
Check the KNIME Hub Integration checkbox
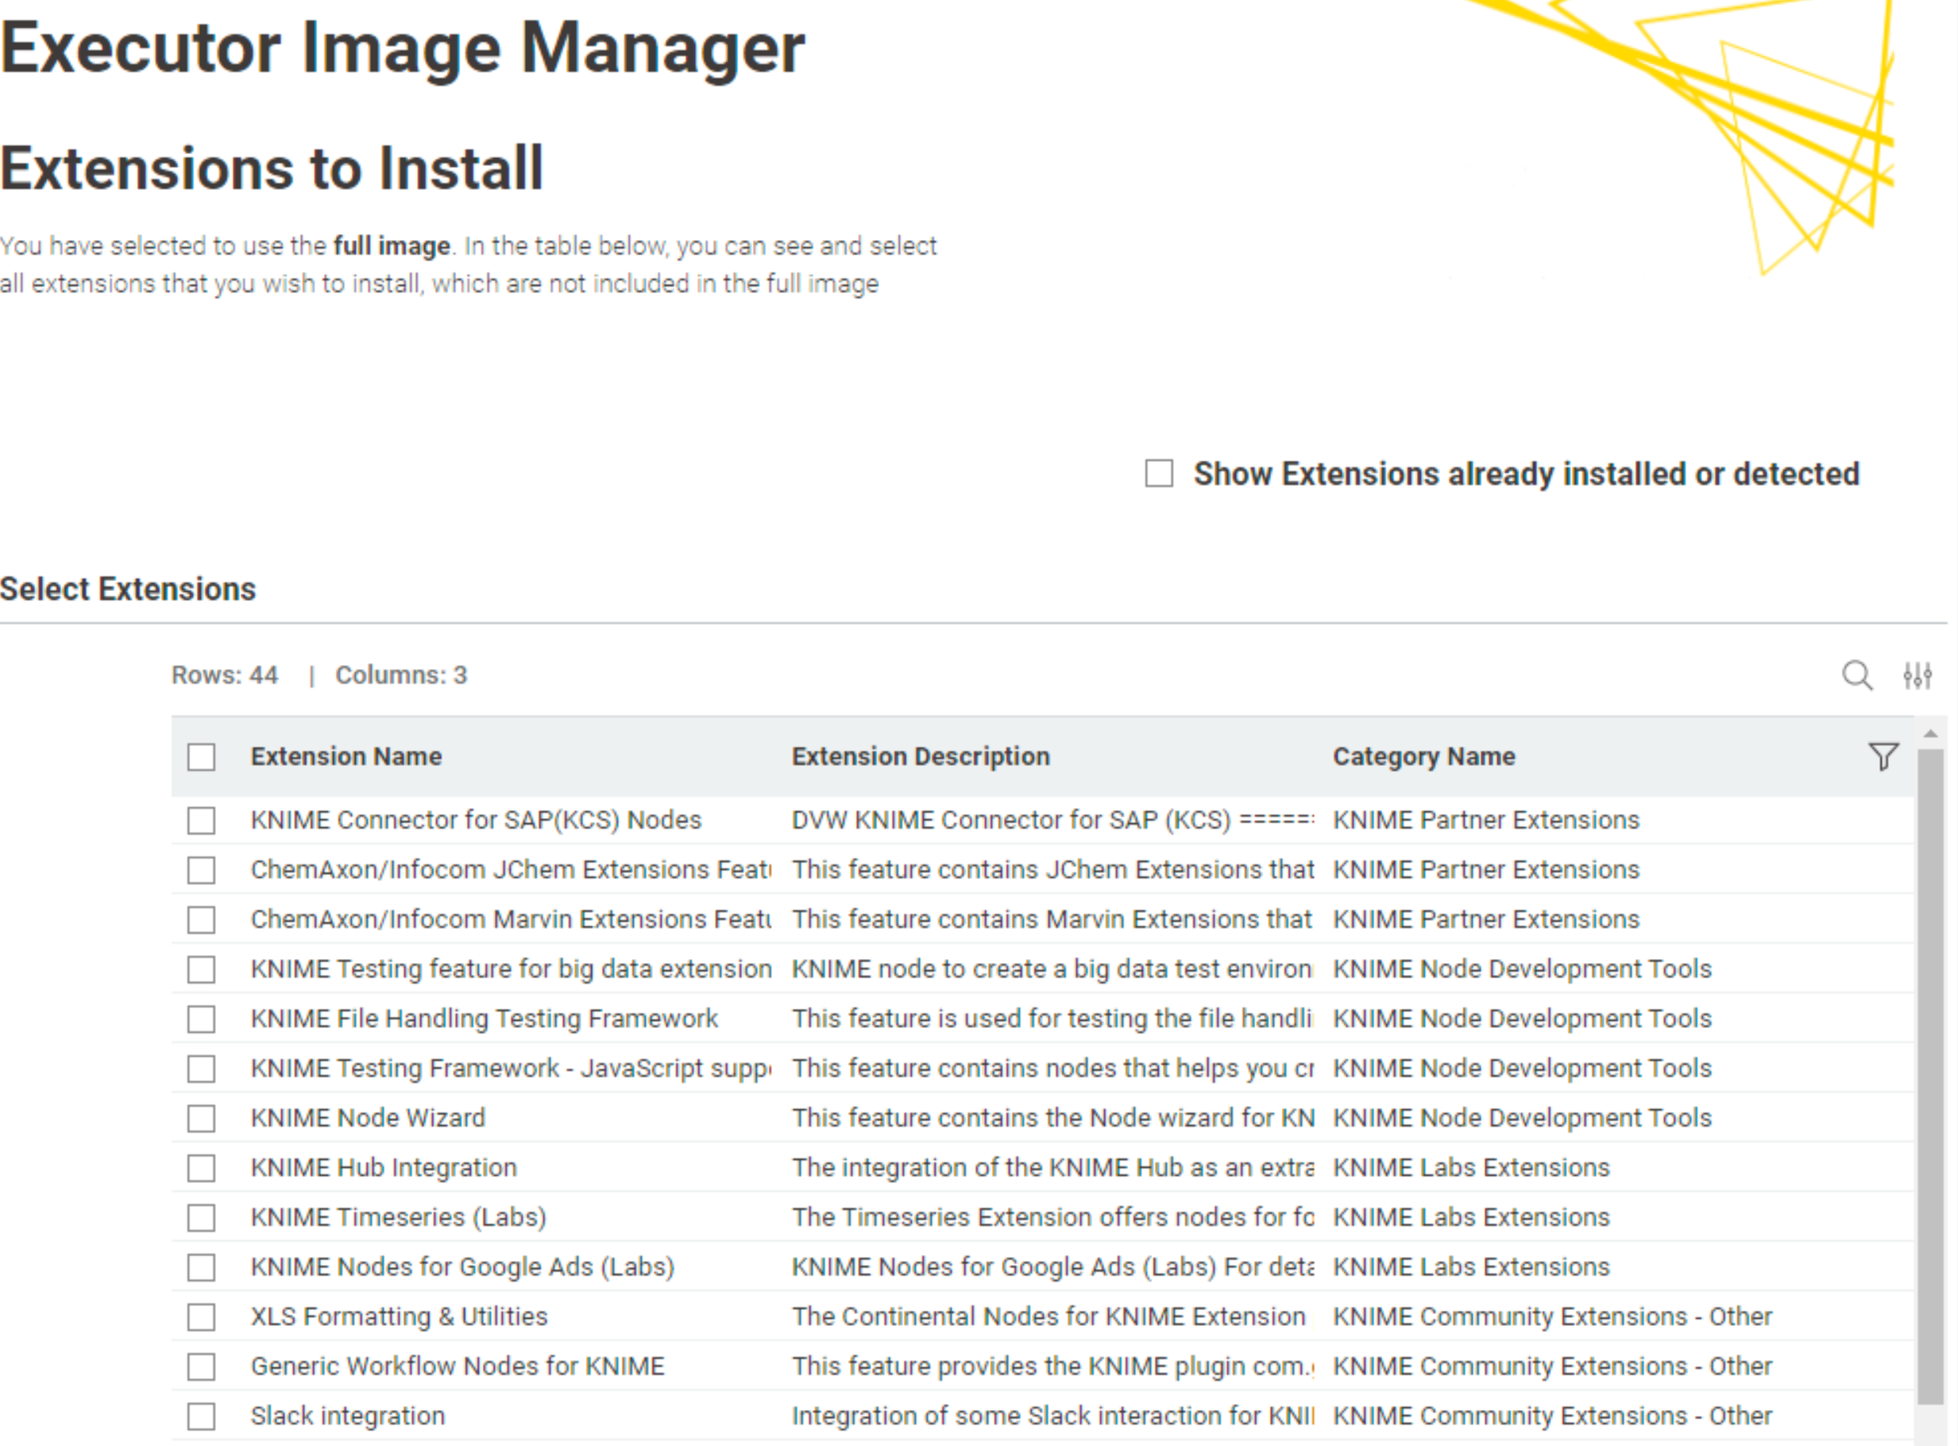point(201,1169)
